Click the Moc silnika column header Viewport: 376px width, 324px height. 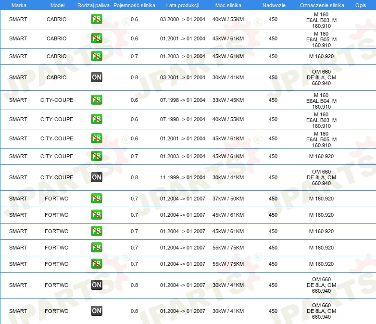tap(228, 5)
